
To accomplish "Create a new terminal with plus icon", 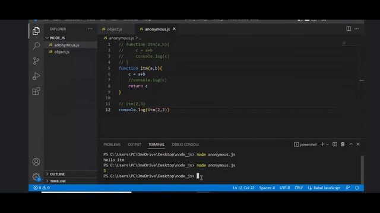I will (322, 144).
